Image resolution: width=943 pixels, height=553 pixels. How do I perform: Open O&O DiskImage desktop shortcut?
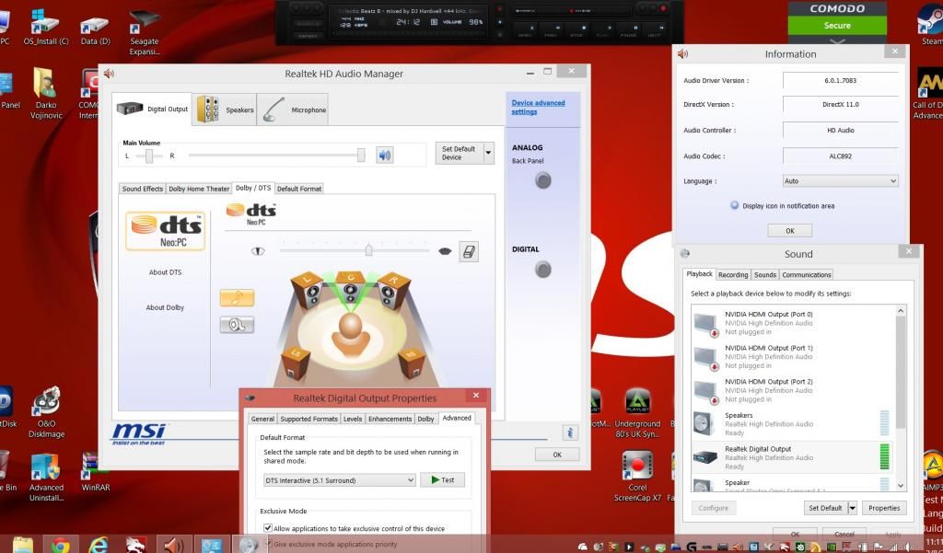point(46,413)
